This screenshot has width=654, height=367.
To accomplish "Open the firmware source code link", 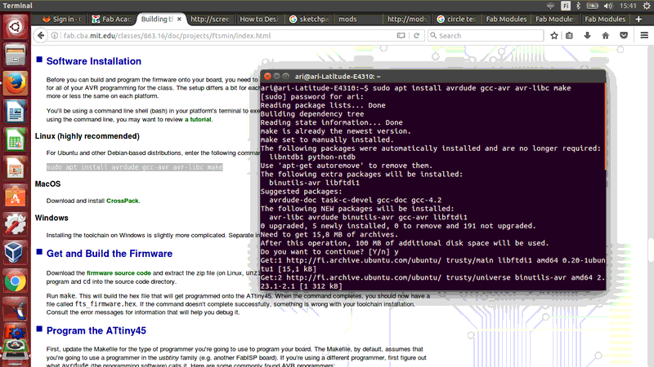I will (119, 273).
